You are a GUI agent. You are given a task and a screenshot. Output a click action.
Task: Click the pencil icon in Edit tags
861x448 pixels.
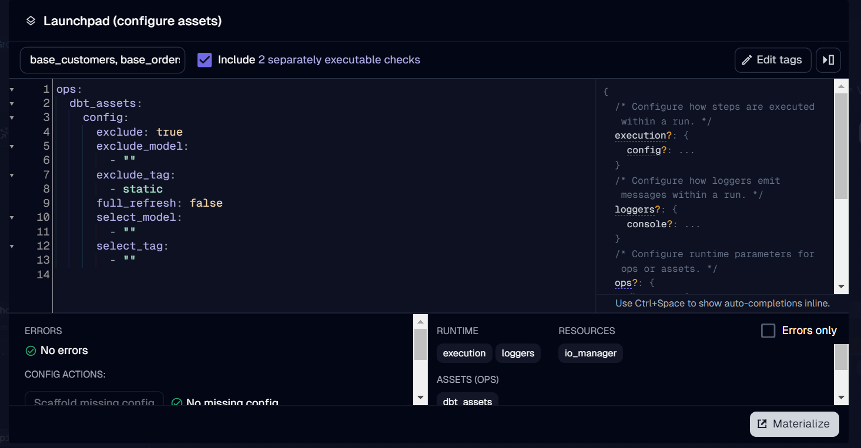point(747,60)
